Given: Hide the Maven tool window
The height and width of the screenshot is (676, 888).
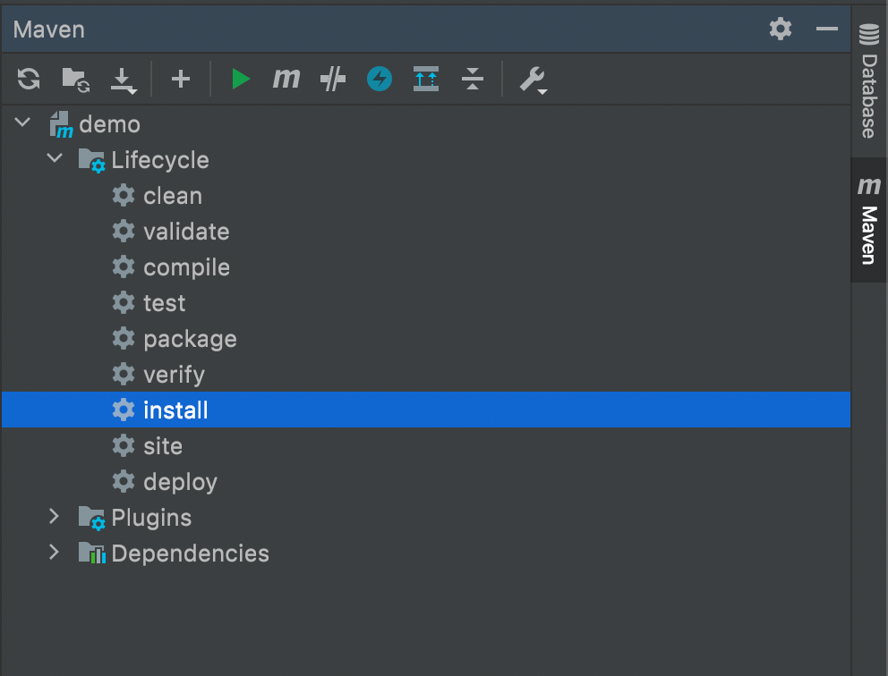Looking at the screenshot, I should 826,30.
